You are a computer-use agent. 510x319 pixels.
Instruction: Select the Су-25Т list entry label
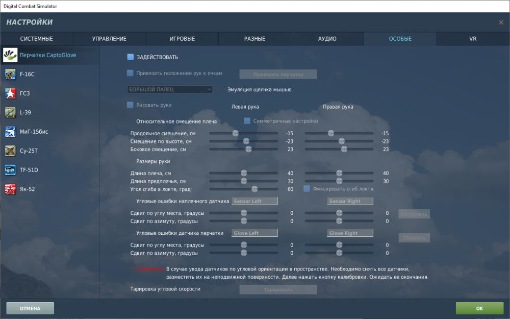(x=29, y=151)
